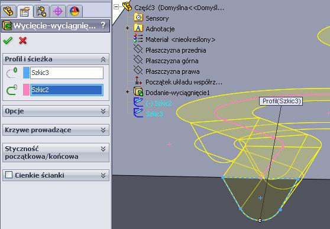Open the ConfigurationManager tab

(x=41, y=11)
